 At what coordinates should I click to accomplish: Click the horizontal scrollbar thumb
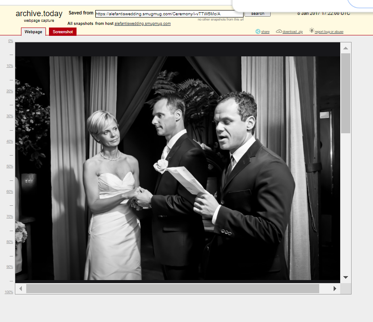coord(173,289)
